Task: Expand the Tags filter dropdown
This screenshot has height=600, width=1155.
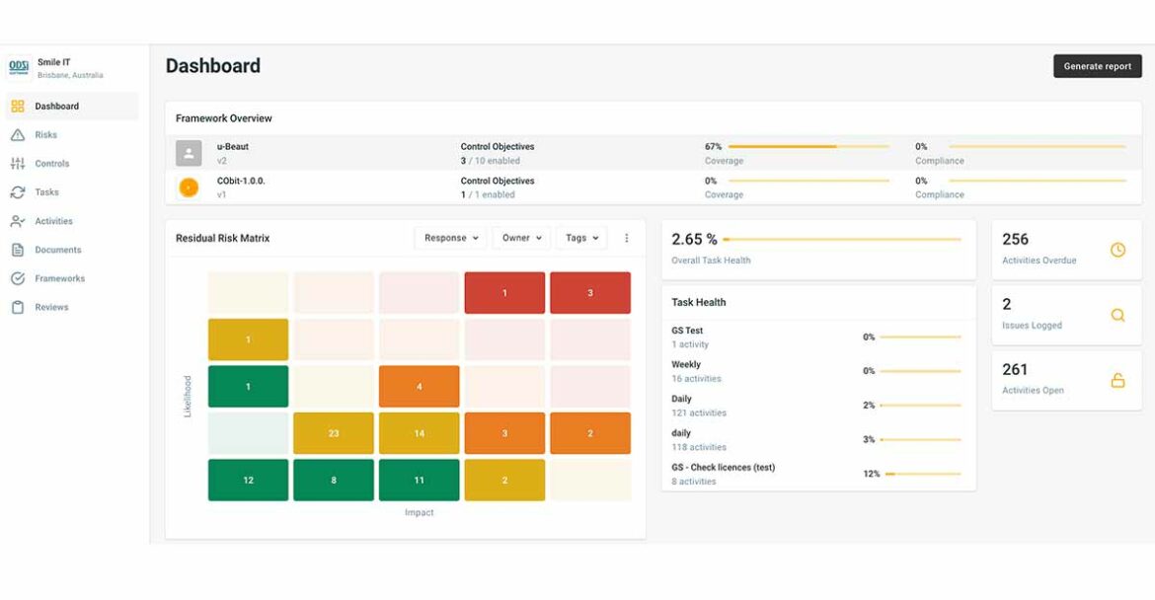Action: 581,238
